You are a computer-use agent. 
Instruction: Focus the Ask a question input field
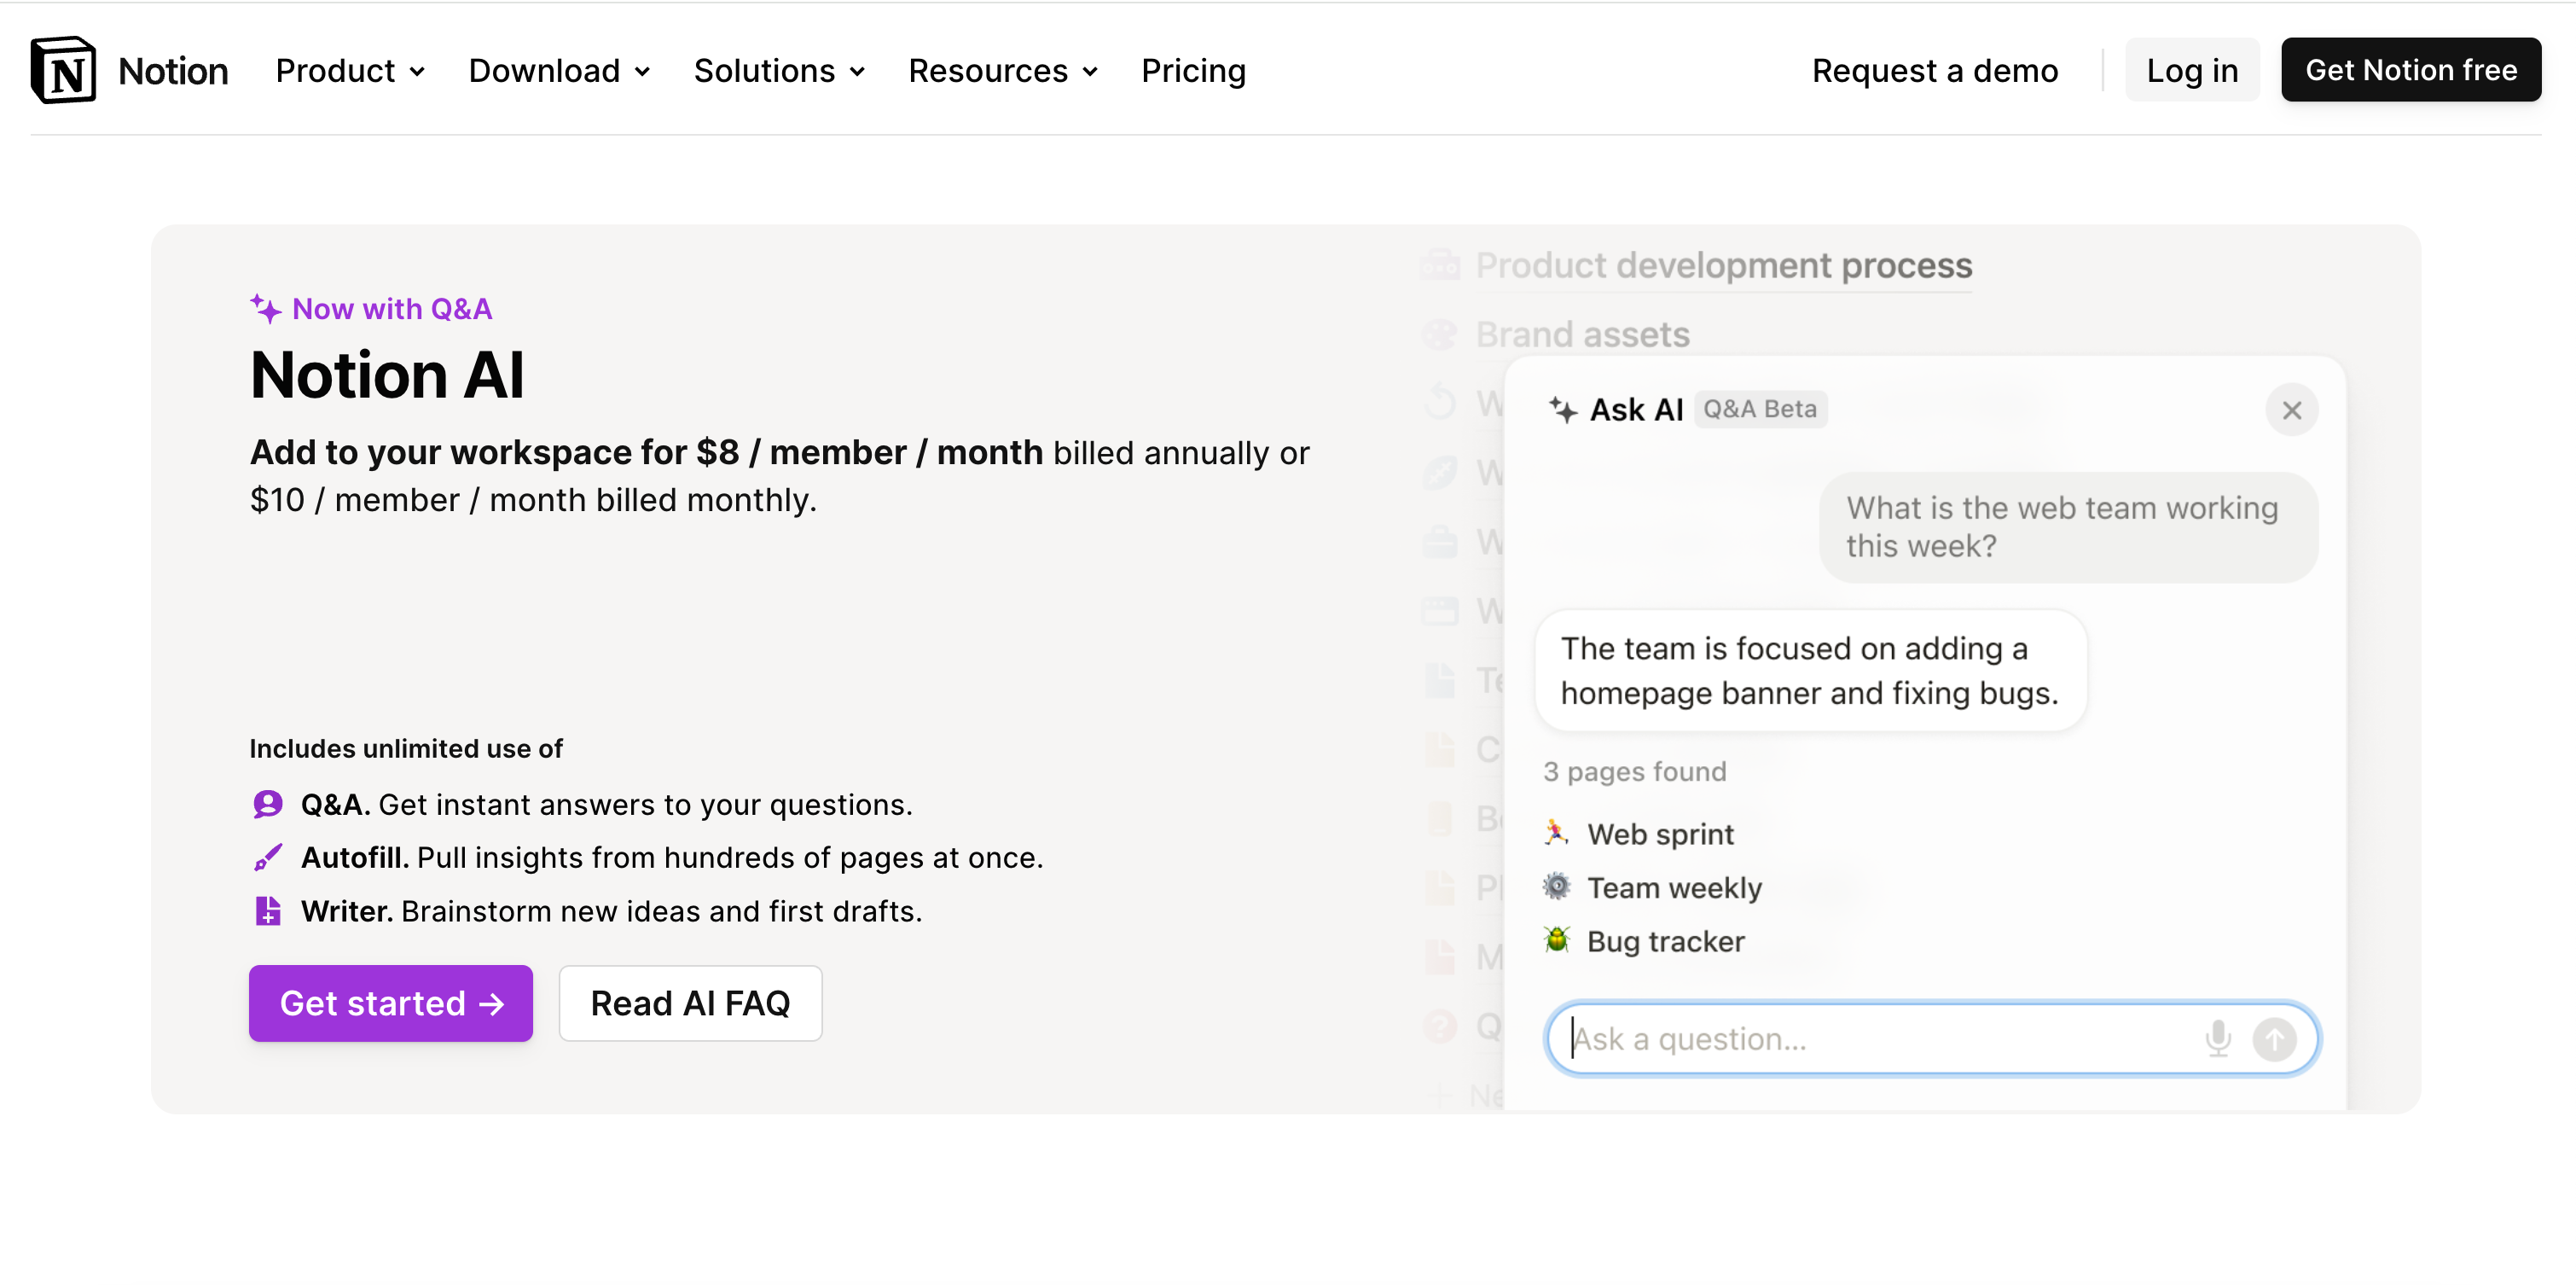(x=1870, y=1039)
